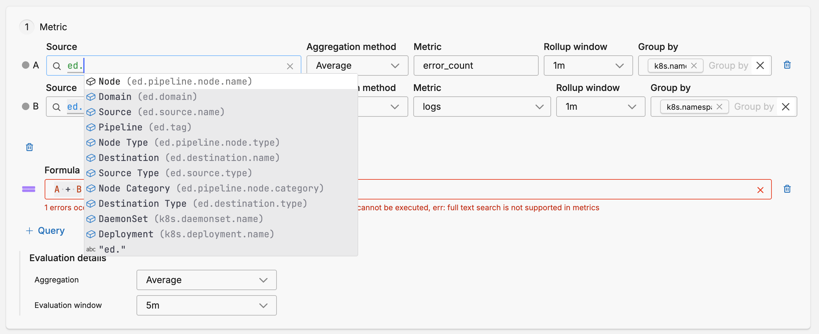Open the Aggregation method Average dropdown

point(357,66)
